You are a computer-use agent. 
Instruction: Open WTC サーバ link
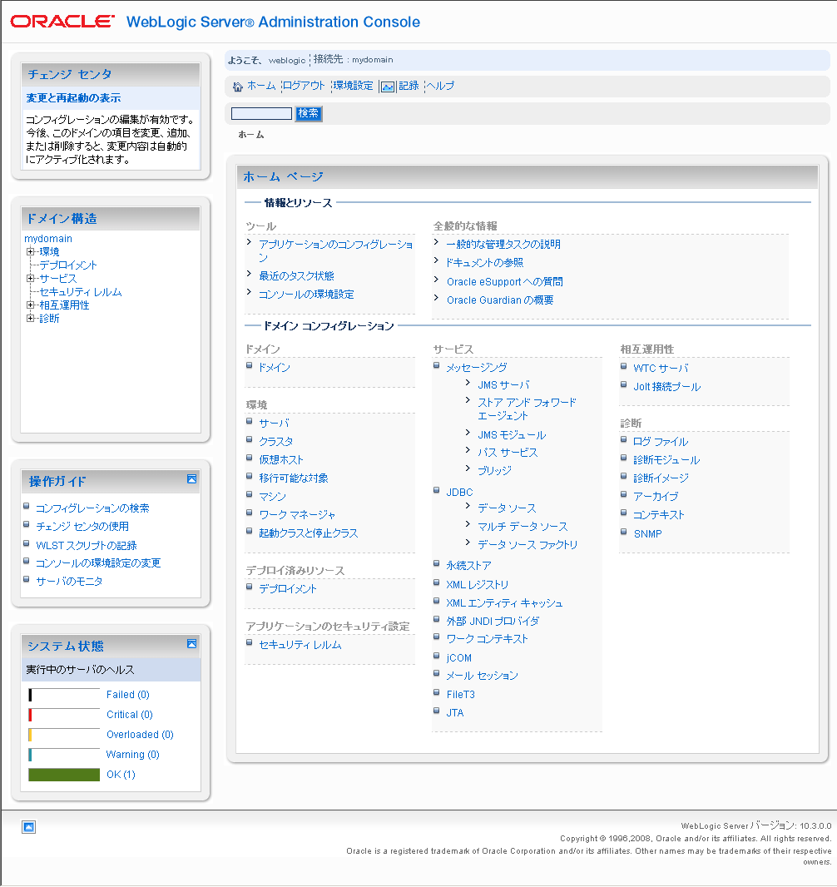[661, 369]
